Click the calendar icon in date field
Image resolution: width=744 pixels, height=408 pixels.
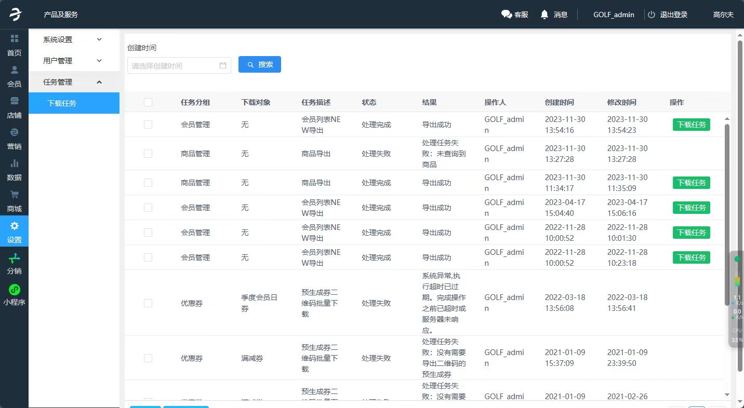pos(223,65)
